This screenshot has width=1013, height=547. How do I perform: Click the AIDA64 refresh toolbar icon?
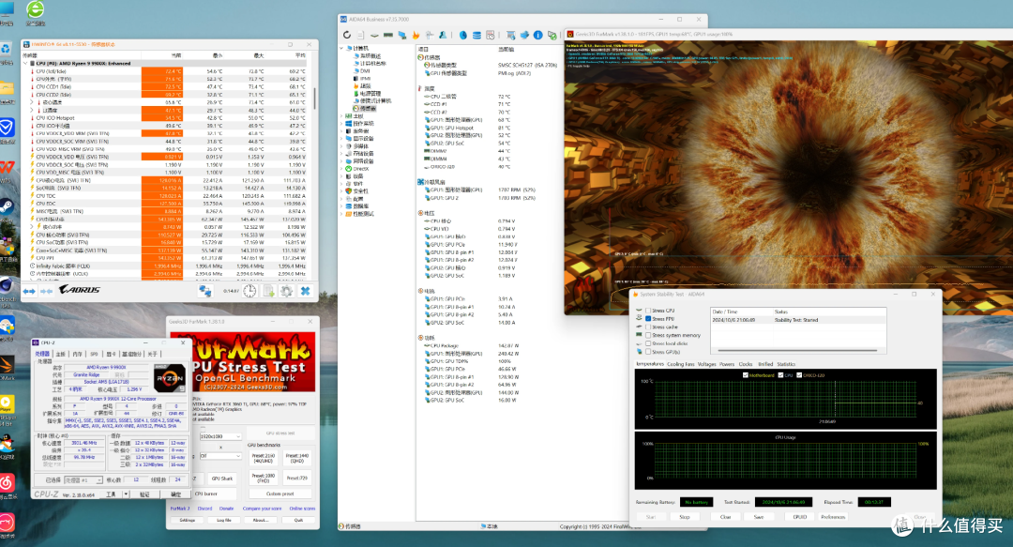pos(347,35)
